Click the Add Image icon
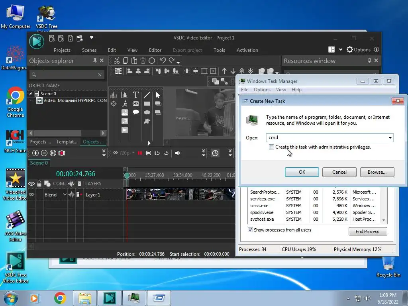The height and width of the screenshot is (306, 408). [125, 112]
